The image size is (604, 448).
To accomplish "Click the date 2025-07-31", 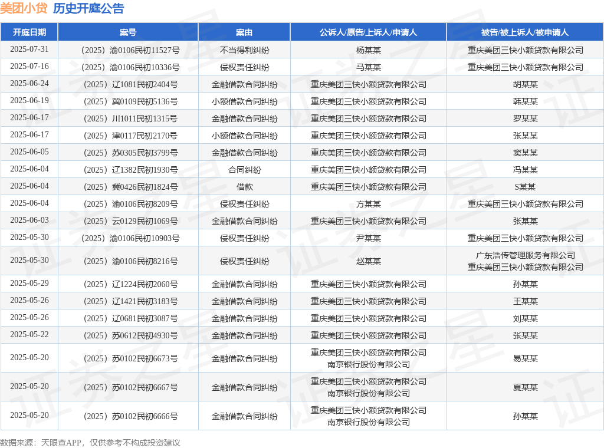I will [x=29, y=50].
